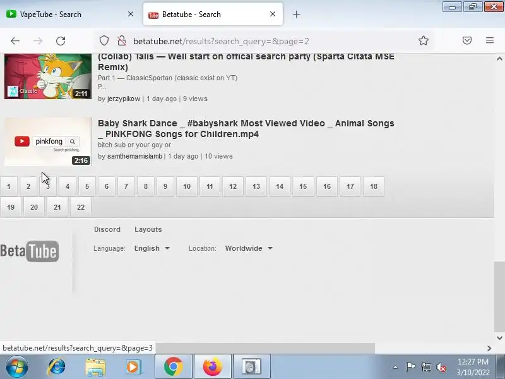
Task: Open Windows Media Player in taskbar
Action: click(133, 367)
